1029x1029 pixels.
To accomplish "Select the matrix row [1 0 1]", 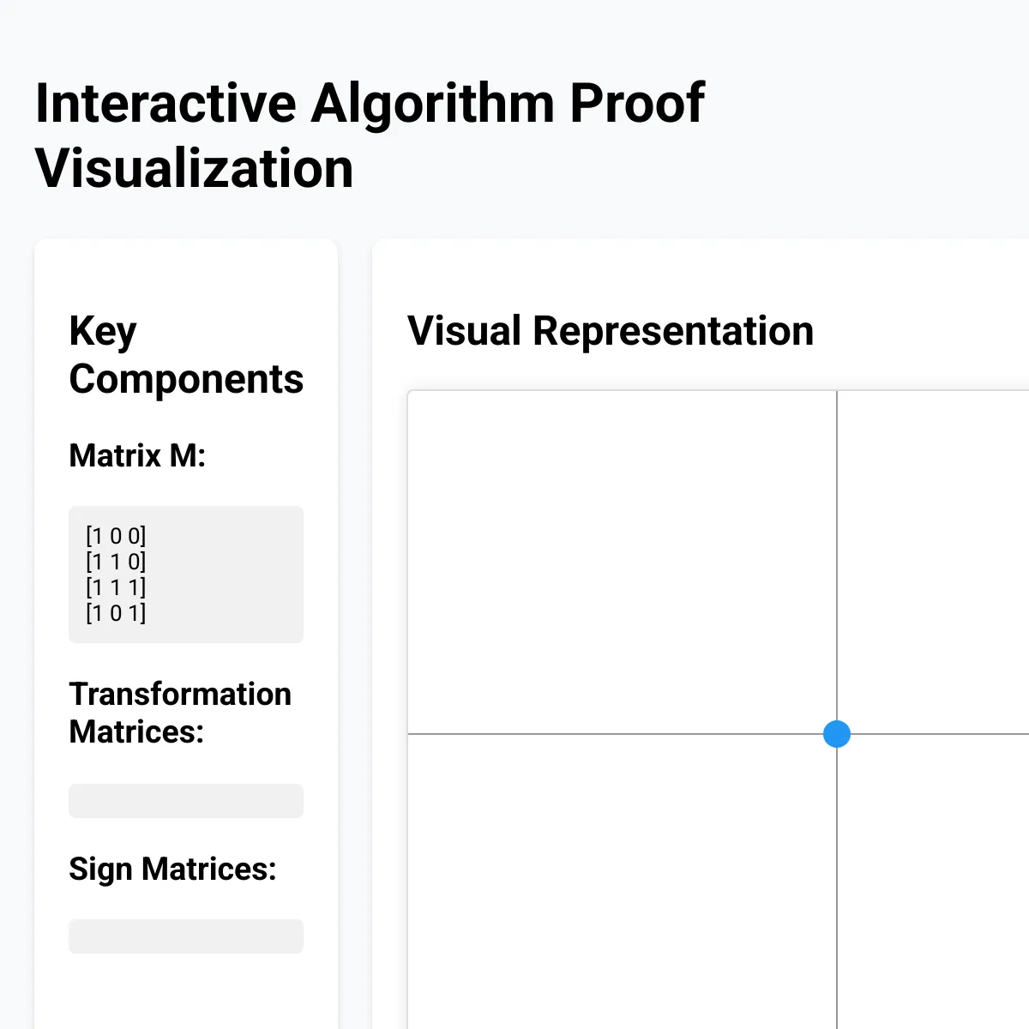I will (x=116, y=613).
